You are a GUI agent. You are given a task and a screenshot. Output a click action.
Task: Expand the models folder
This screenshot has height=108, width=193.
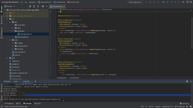click(13, 43)
